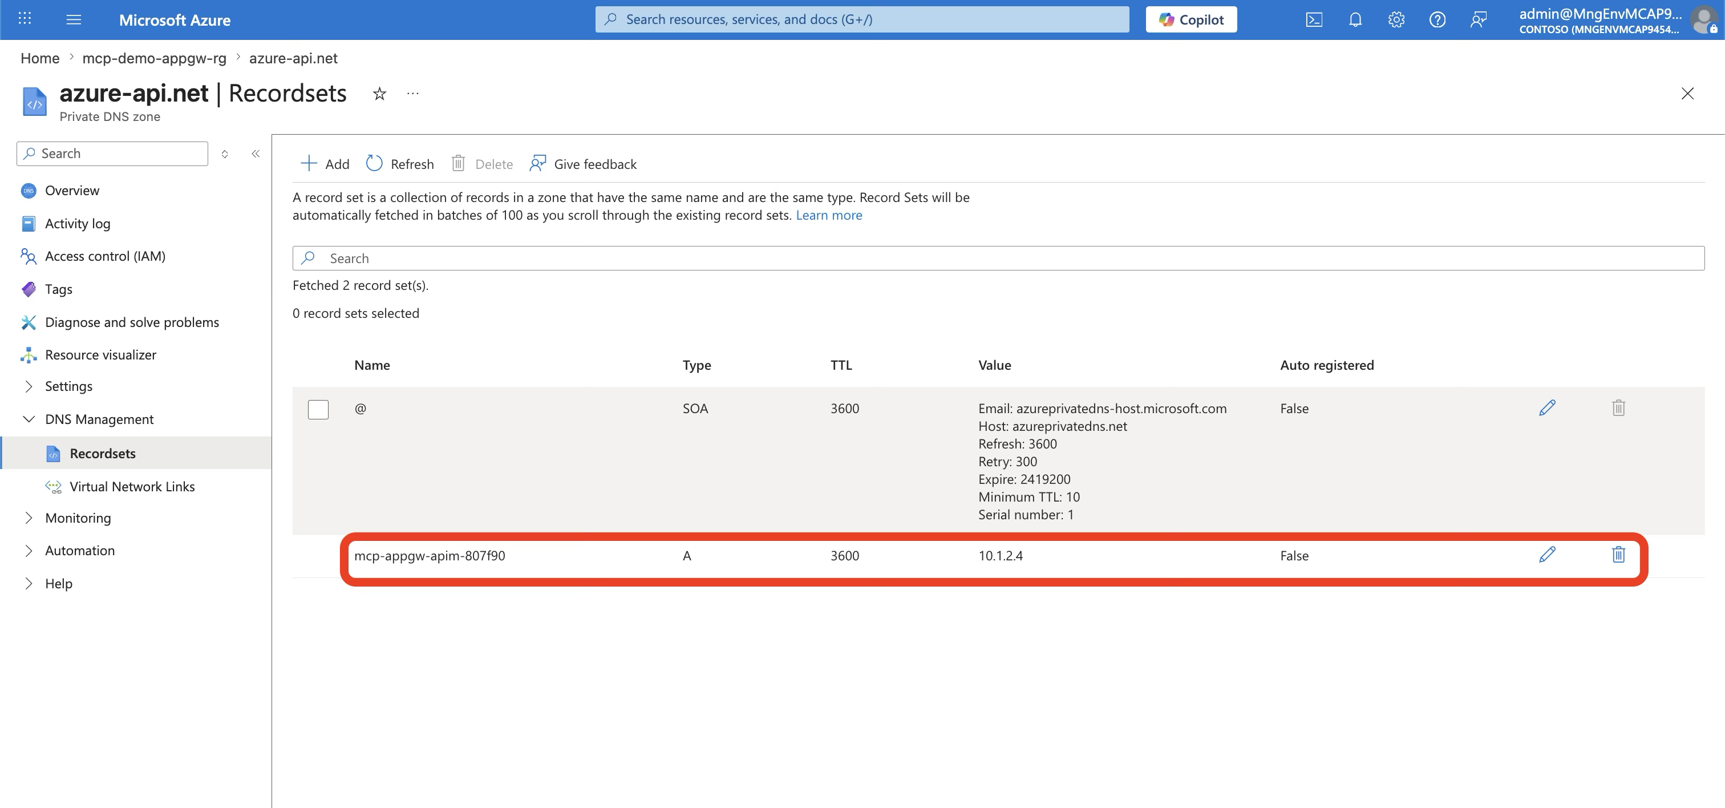
Task: Edit the mcp-appgw-apim-807f90 record via pencil icon
Action: 1548,555
